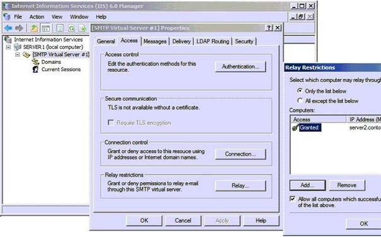Select the [SMTP Virtual Server #1] tree label
Screen dimensions: 381x237
pyautogui.click(x=61, y=55)
